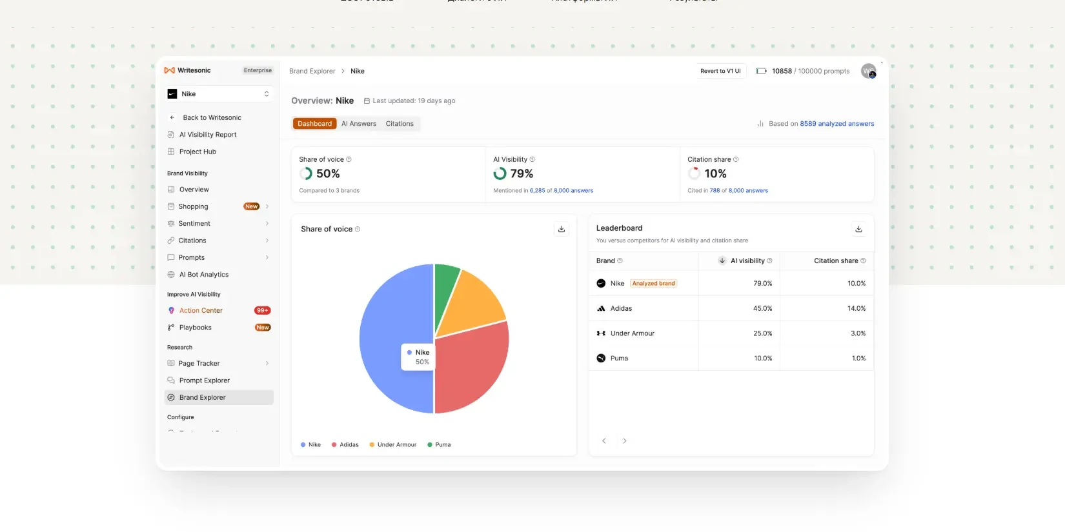The width and height of the screenshot is (1065, 532).
Task: Open AI Visibility Report
Action: (x=208, y=135)
